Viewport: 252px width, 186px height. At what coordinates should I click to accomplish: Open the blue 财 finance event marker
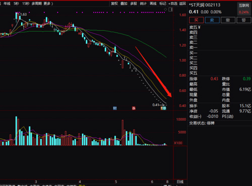pos(115,108)
